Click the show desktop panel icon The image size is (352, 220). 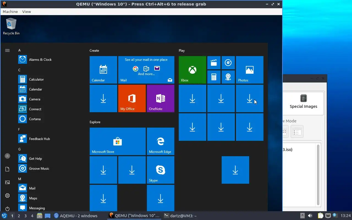48,216
